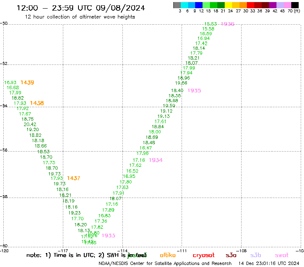304x267 pixels.
Task: Click the swot satellite legend label
Action: coord(282,255)
